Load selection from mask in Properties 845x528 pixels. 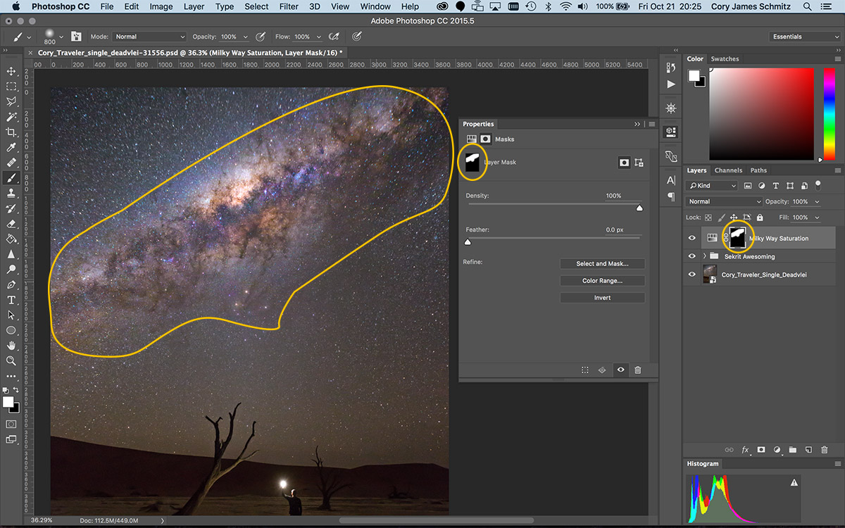(585, 370)
